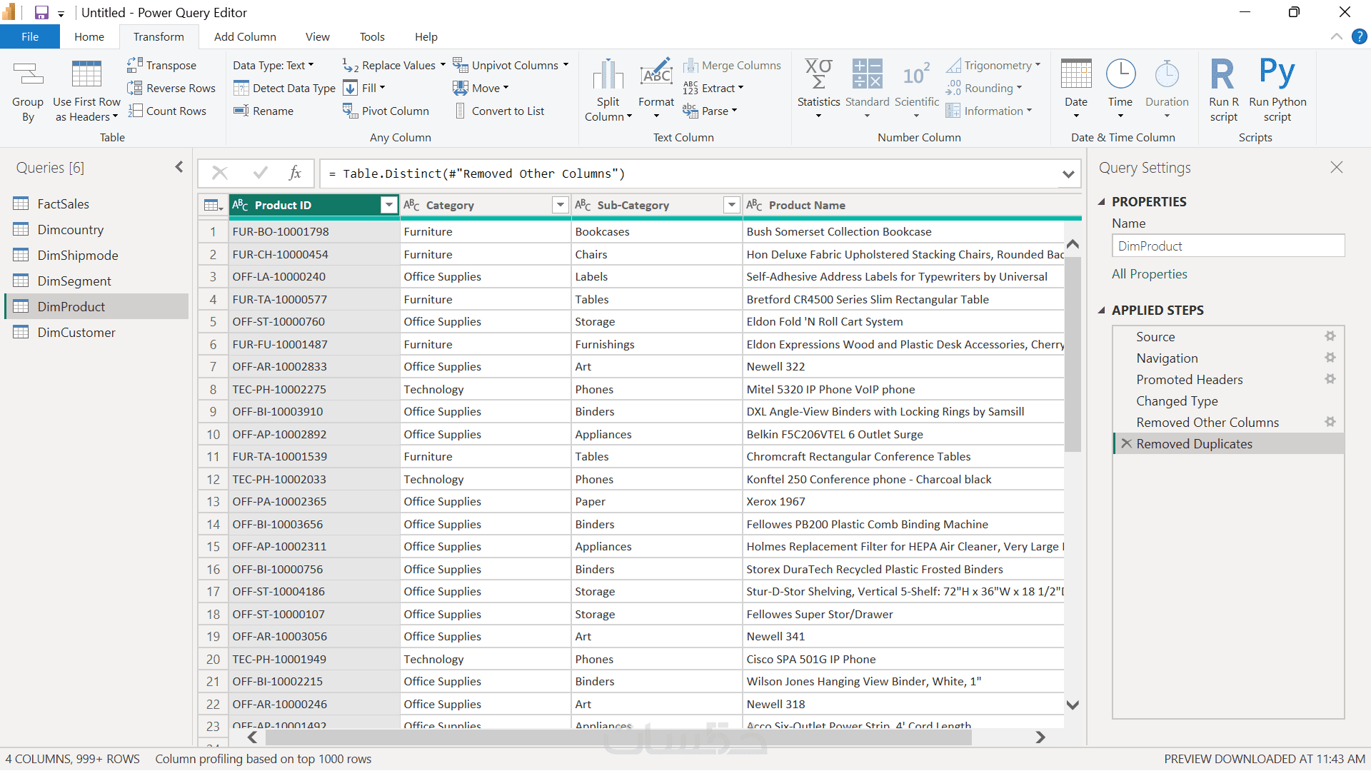The width and height of the screenshot is (1371, 771).
Task: Expand the formula bar
Action: click(1068, 174)
